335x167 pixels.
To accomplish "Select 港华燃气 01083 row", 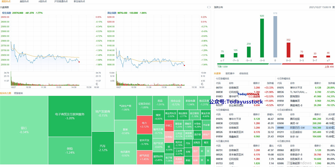I will [x=245, y=96].
